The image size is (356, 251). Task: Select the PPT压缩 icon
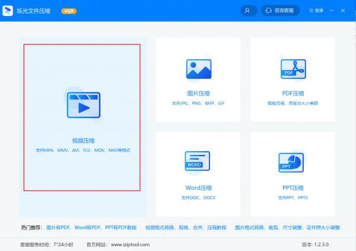(293, 161)
